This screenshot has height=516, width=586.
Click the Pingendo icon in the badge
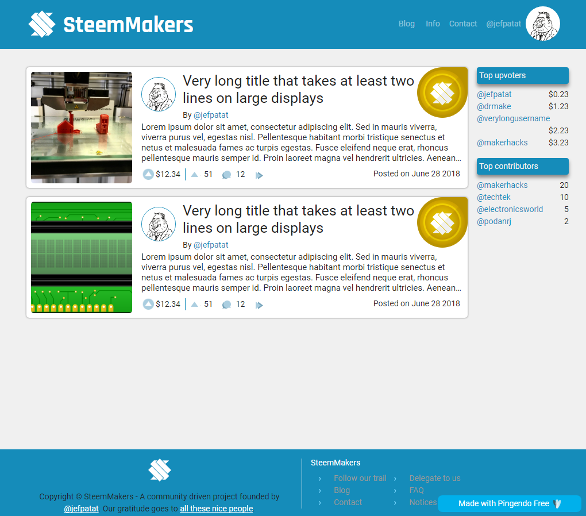[x=557, y=504]
